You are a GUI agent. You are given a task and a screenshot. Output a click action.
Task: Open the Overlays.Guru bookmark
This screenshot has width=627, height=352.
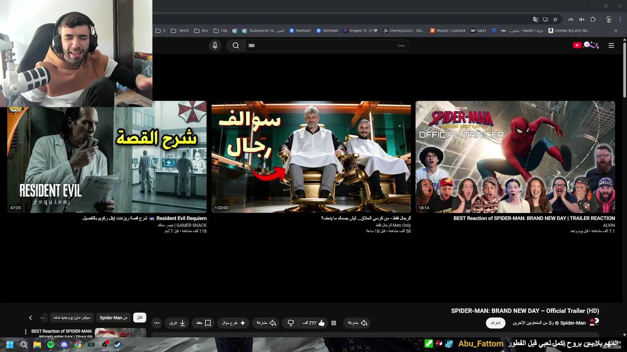[x=404, y=30]
